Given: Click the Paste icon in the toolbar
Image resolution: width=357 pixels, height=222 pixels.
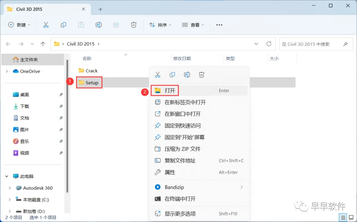Looking at the screenshot, I should pos(81,25).
